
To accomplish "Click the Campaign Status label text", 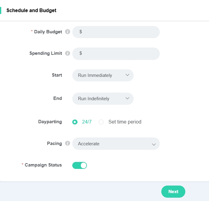I will pos(43,165).
